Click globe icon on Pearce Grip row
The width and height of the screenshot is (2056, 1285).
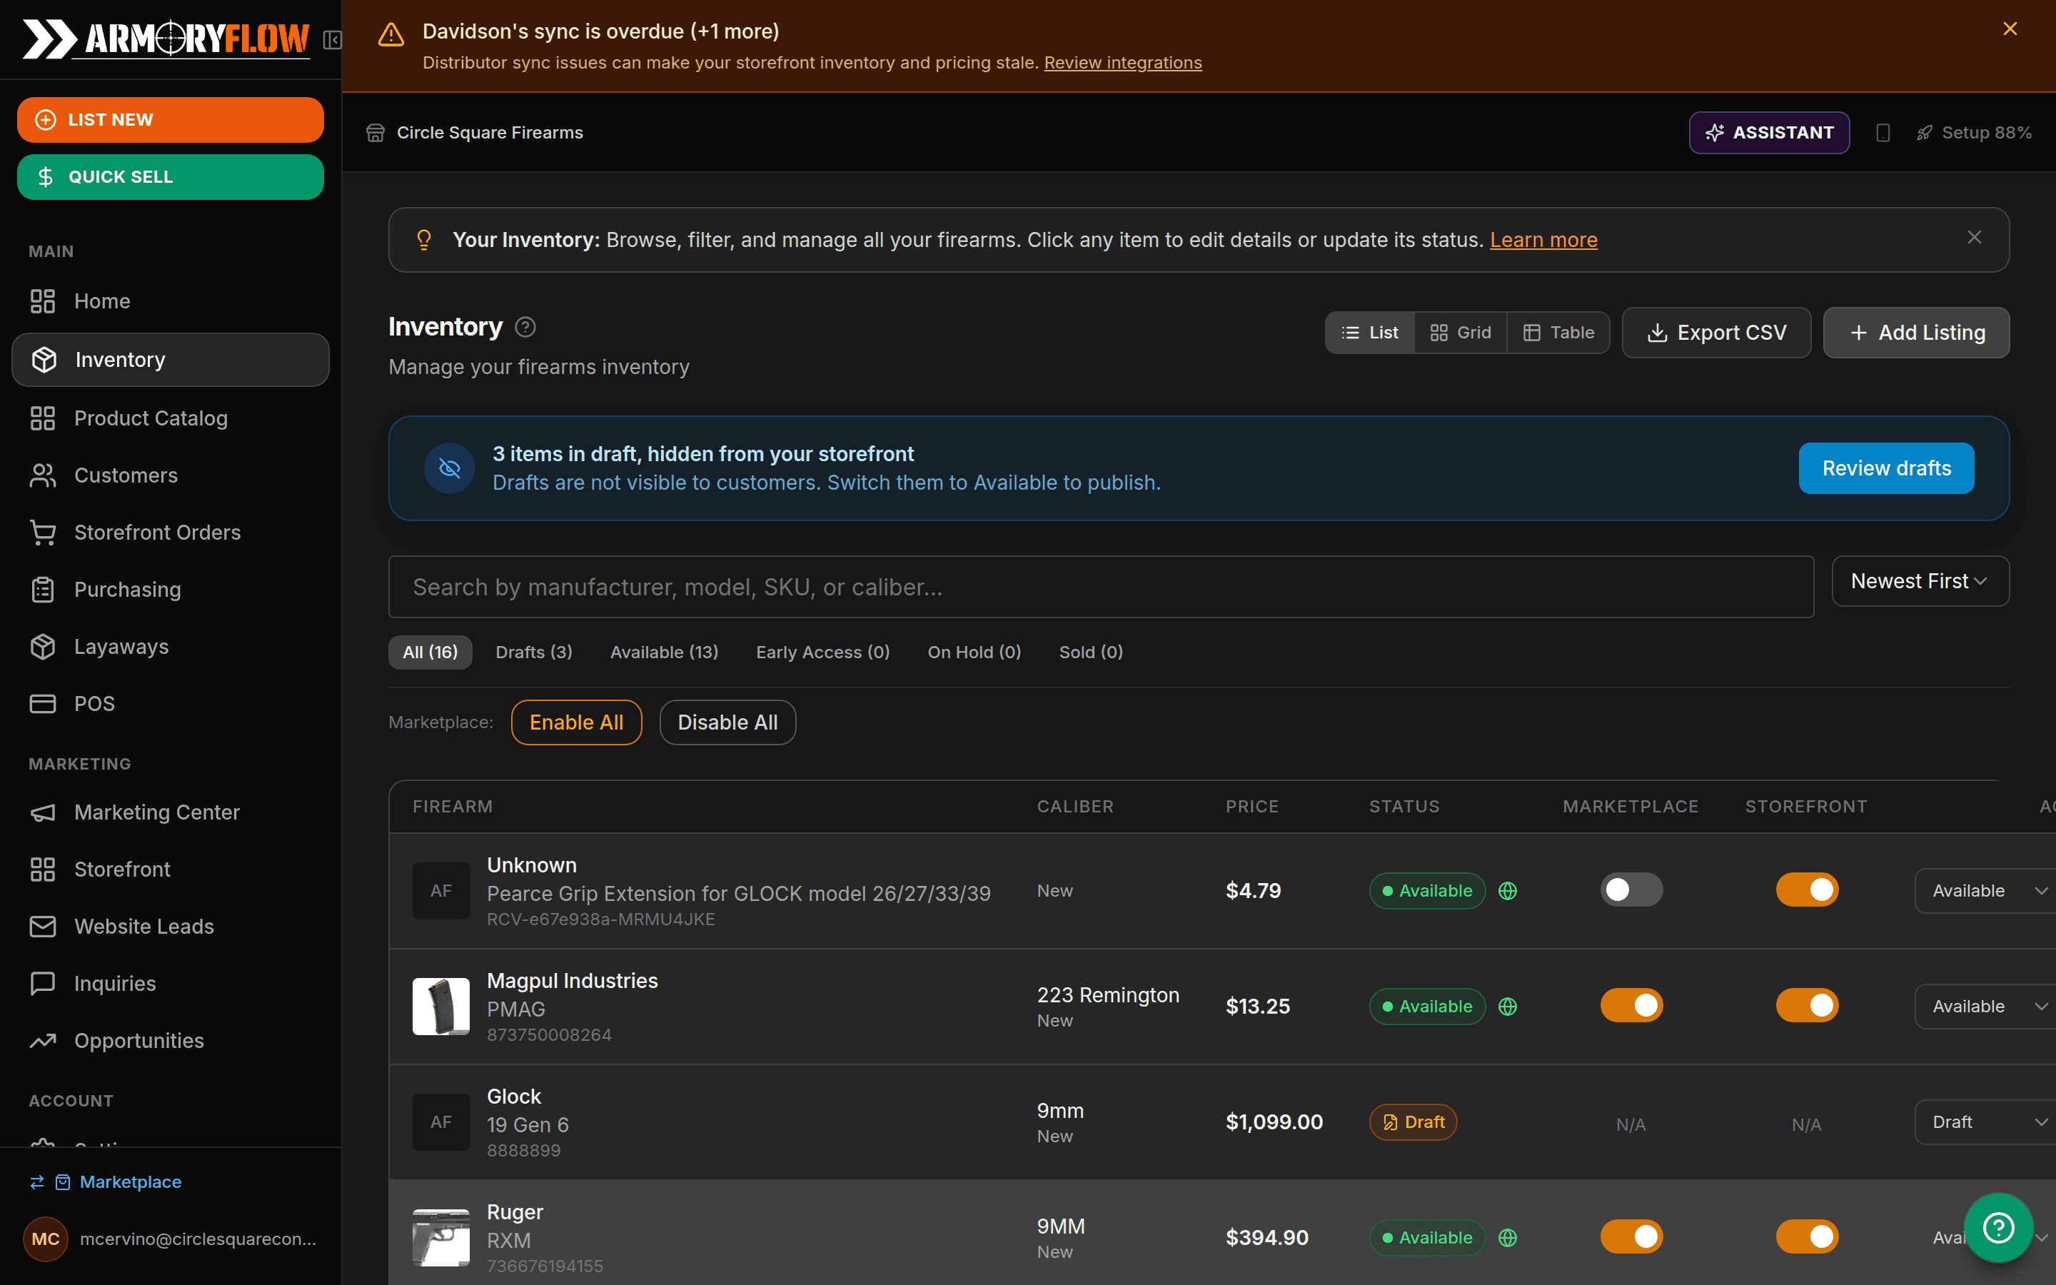point(1508,891)
